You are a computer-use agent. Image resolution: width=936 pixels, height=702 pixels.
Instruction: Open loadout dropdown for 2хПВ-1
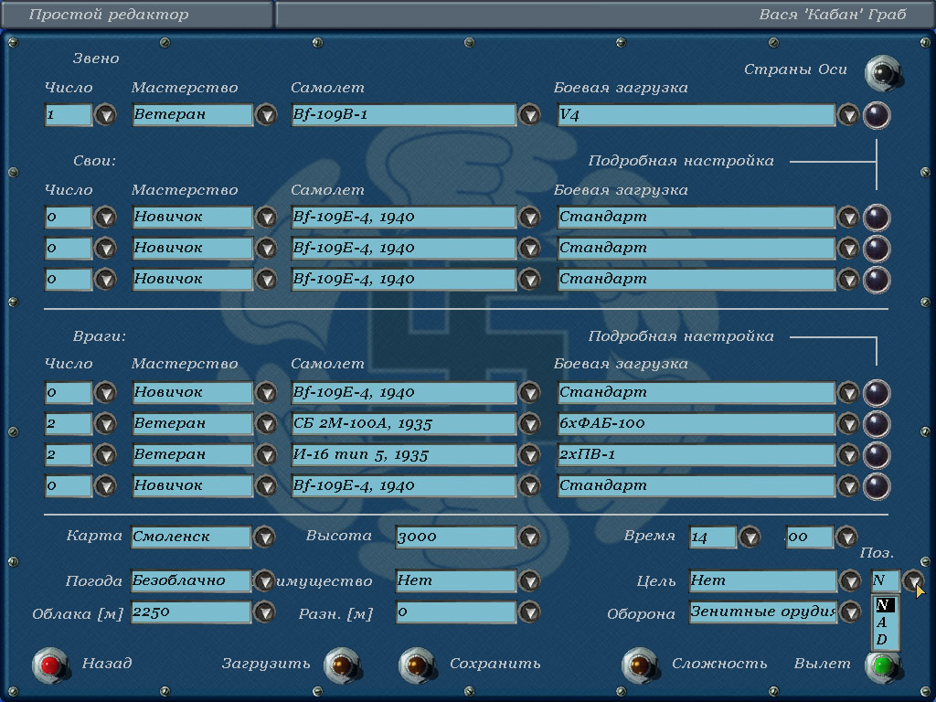point(848,455)
